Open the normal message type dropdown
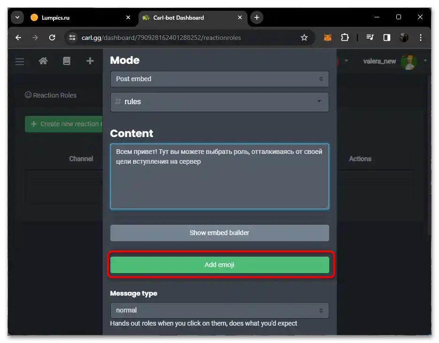Image resolution: width=439 pixels, height=343 pixels. (220, 310)
